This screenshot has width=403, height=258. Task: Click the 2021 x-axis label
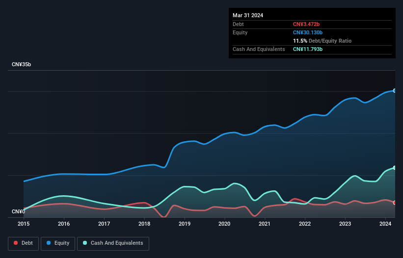(x=265, y=224)
